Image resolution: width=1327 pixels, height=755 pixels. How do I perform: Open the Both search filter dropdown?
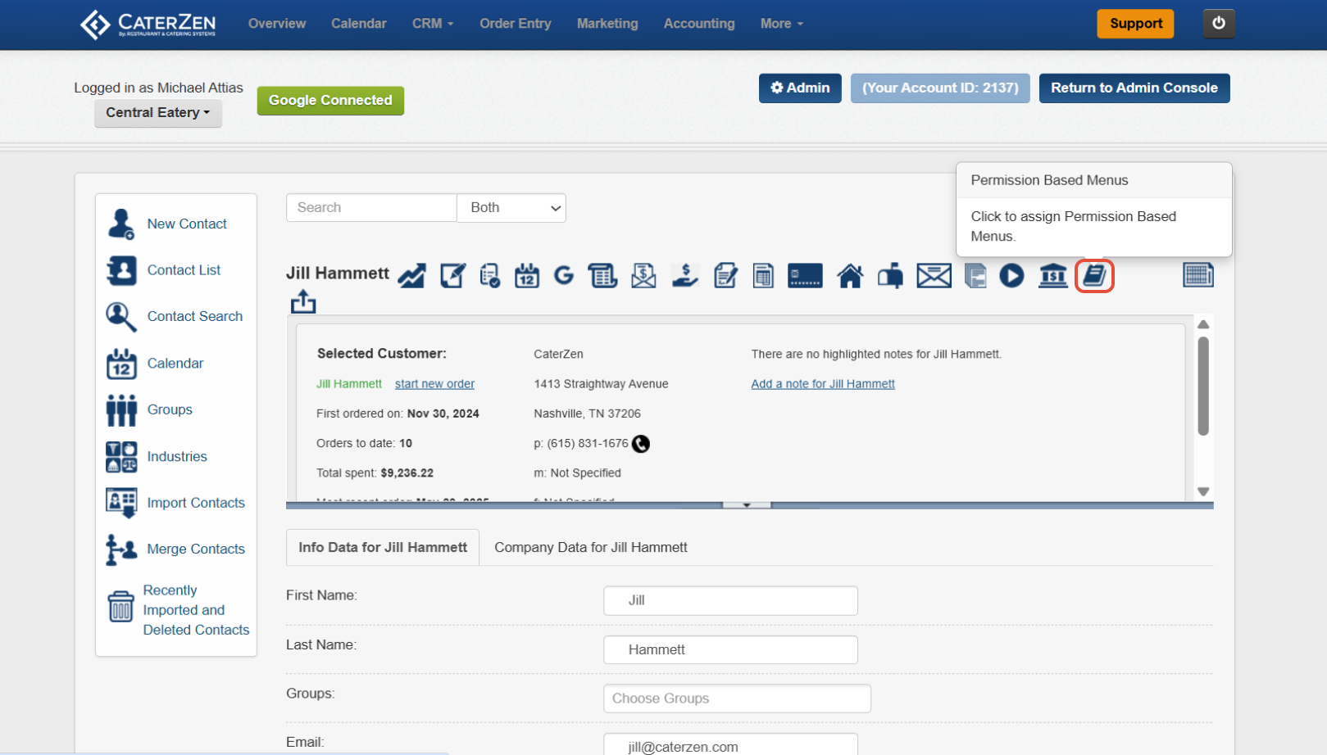pos(511,208)
